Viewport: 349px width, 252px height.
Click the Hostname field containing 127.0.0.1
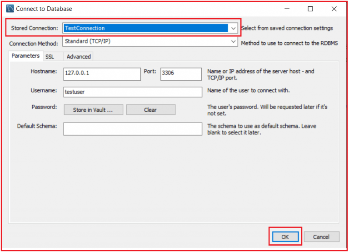pyautogui.click(x=102, y=74)
